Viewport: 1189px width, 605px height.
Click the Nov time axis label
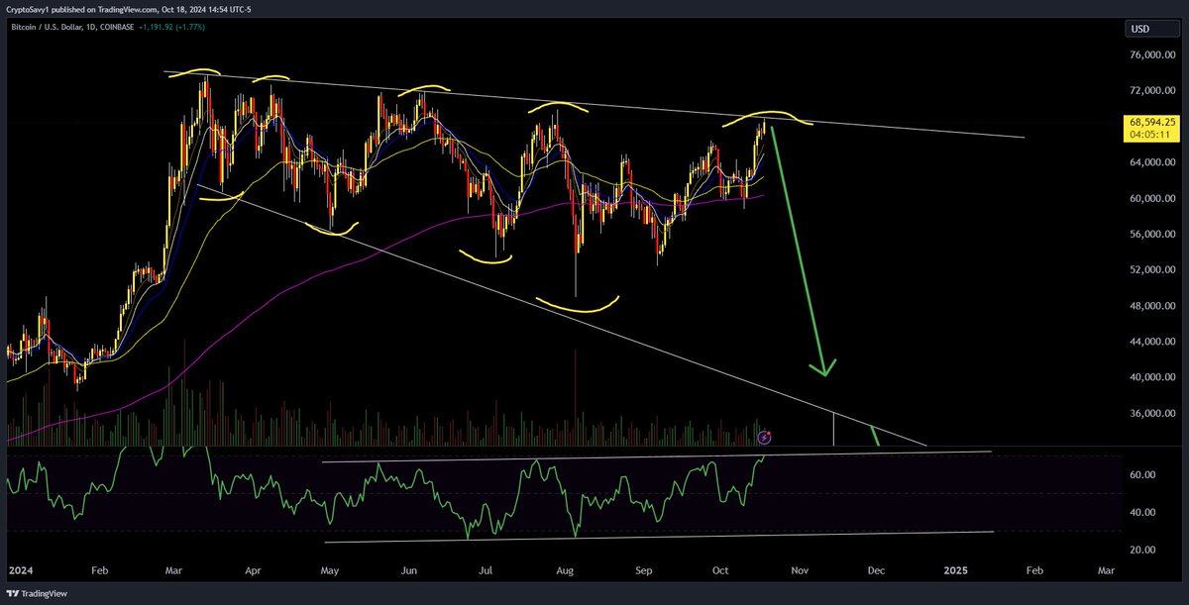click(x=800, y=571)
